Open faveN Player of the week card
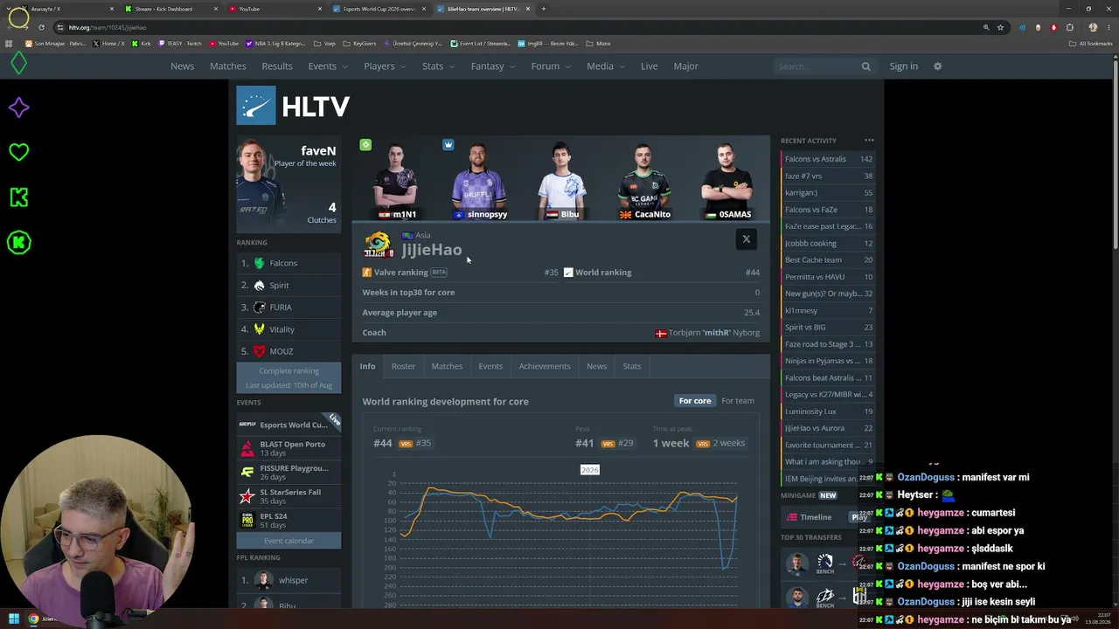The height and width of the screenshot is (629, 1119). (288, 183)
